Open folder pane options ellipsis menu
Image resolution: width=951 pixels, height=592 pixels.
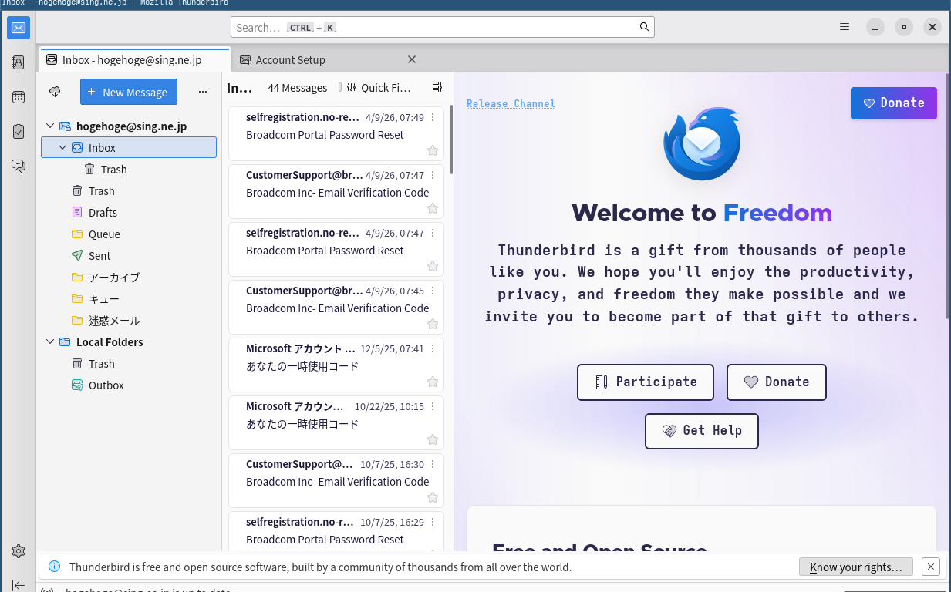(203, 92)
